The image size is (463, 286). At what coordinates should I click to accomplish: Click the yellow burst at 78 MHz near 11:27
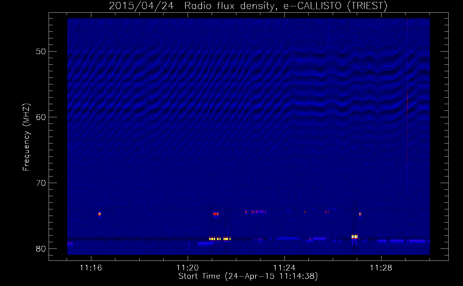(355, 237)
